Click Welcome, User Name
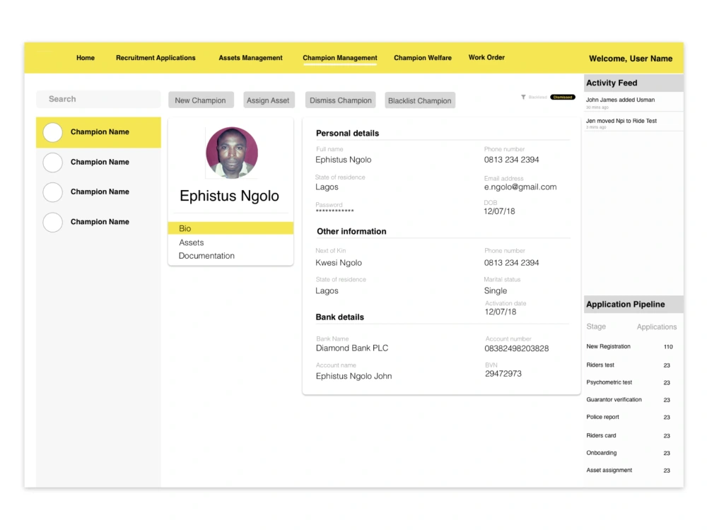The width and height of the screenshot is (707, 530). [x=631, y=59]
